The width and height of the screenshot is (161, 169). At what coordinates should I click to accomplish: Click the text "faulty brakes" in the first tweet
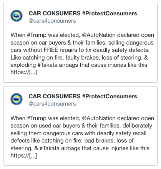coord(83,58)
